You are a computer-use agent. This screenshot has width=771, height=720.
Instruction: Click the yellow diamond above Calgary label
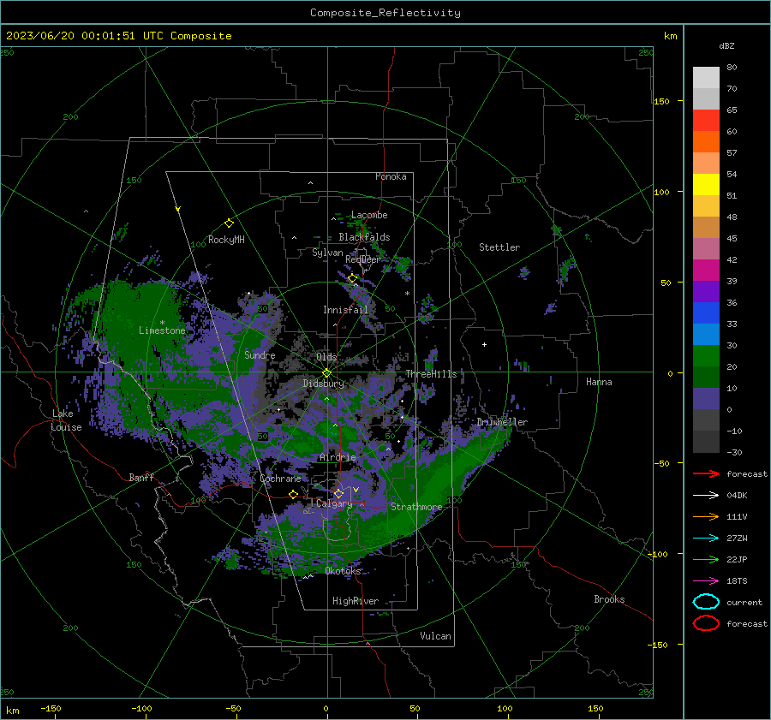coord(338,493)
